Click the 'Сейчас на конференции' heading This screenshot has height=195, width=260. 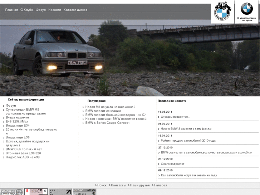point(26,99)
